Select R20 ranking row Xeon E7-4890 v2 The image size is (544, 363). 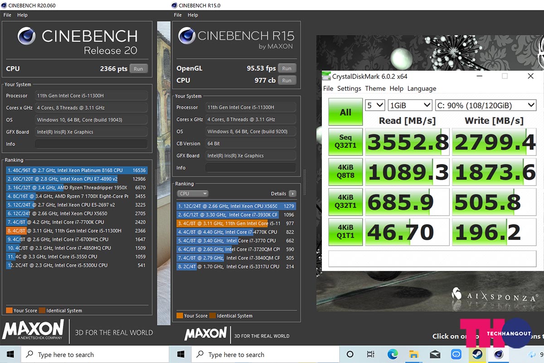pyautogui.click(x=77, y=179)
